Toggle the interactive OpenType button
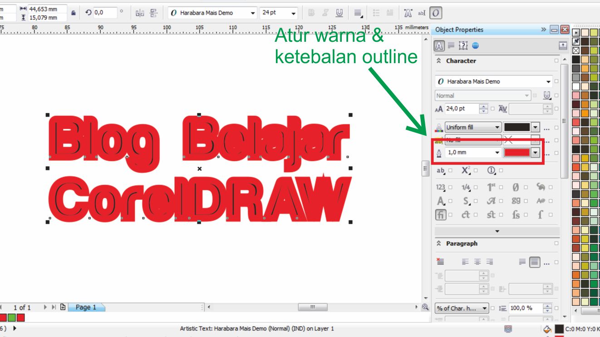600x337 pixels. pyautogui.click(x=435, y=13)
